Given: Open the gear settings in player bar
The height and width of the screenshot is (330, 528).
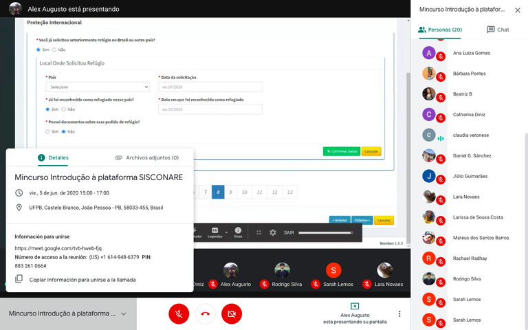Looking at the screenshot, I should [x=273, y=232].
